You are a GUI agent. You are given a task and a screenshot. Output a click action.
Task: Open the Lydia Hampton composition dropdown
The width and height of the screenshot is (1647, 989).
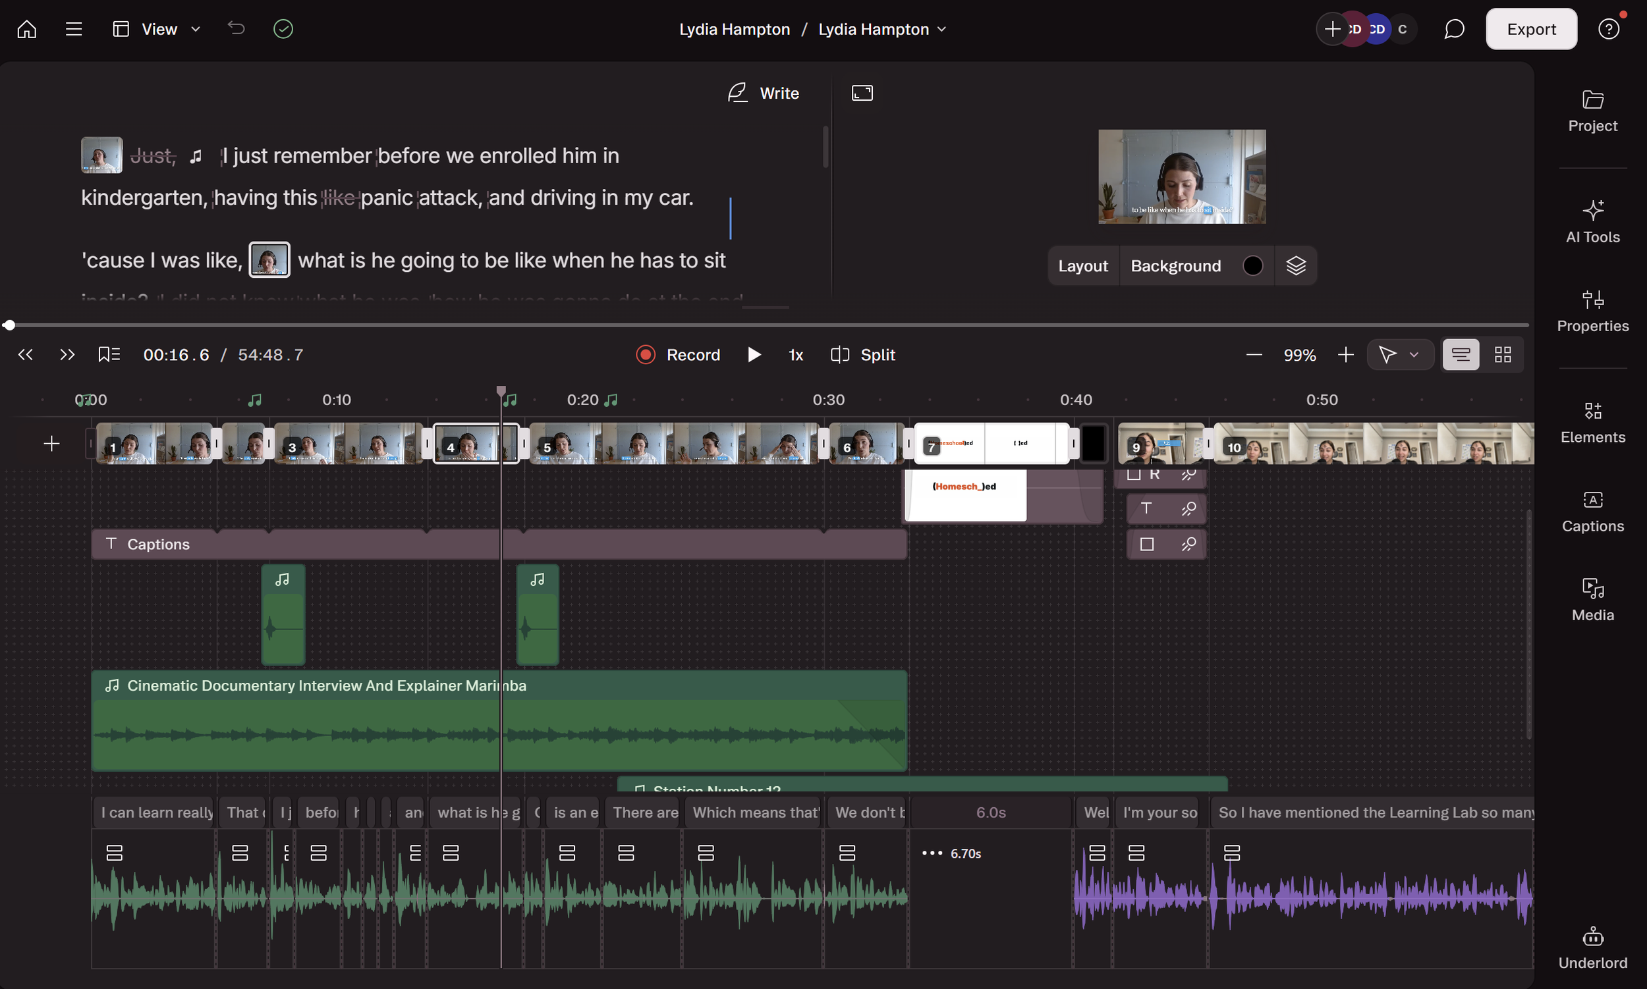pyautogui.click(x=881, y=30)
